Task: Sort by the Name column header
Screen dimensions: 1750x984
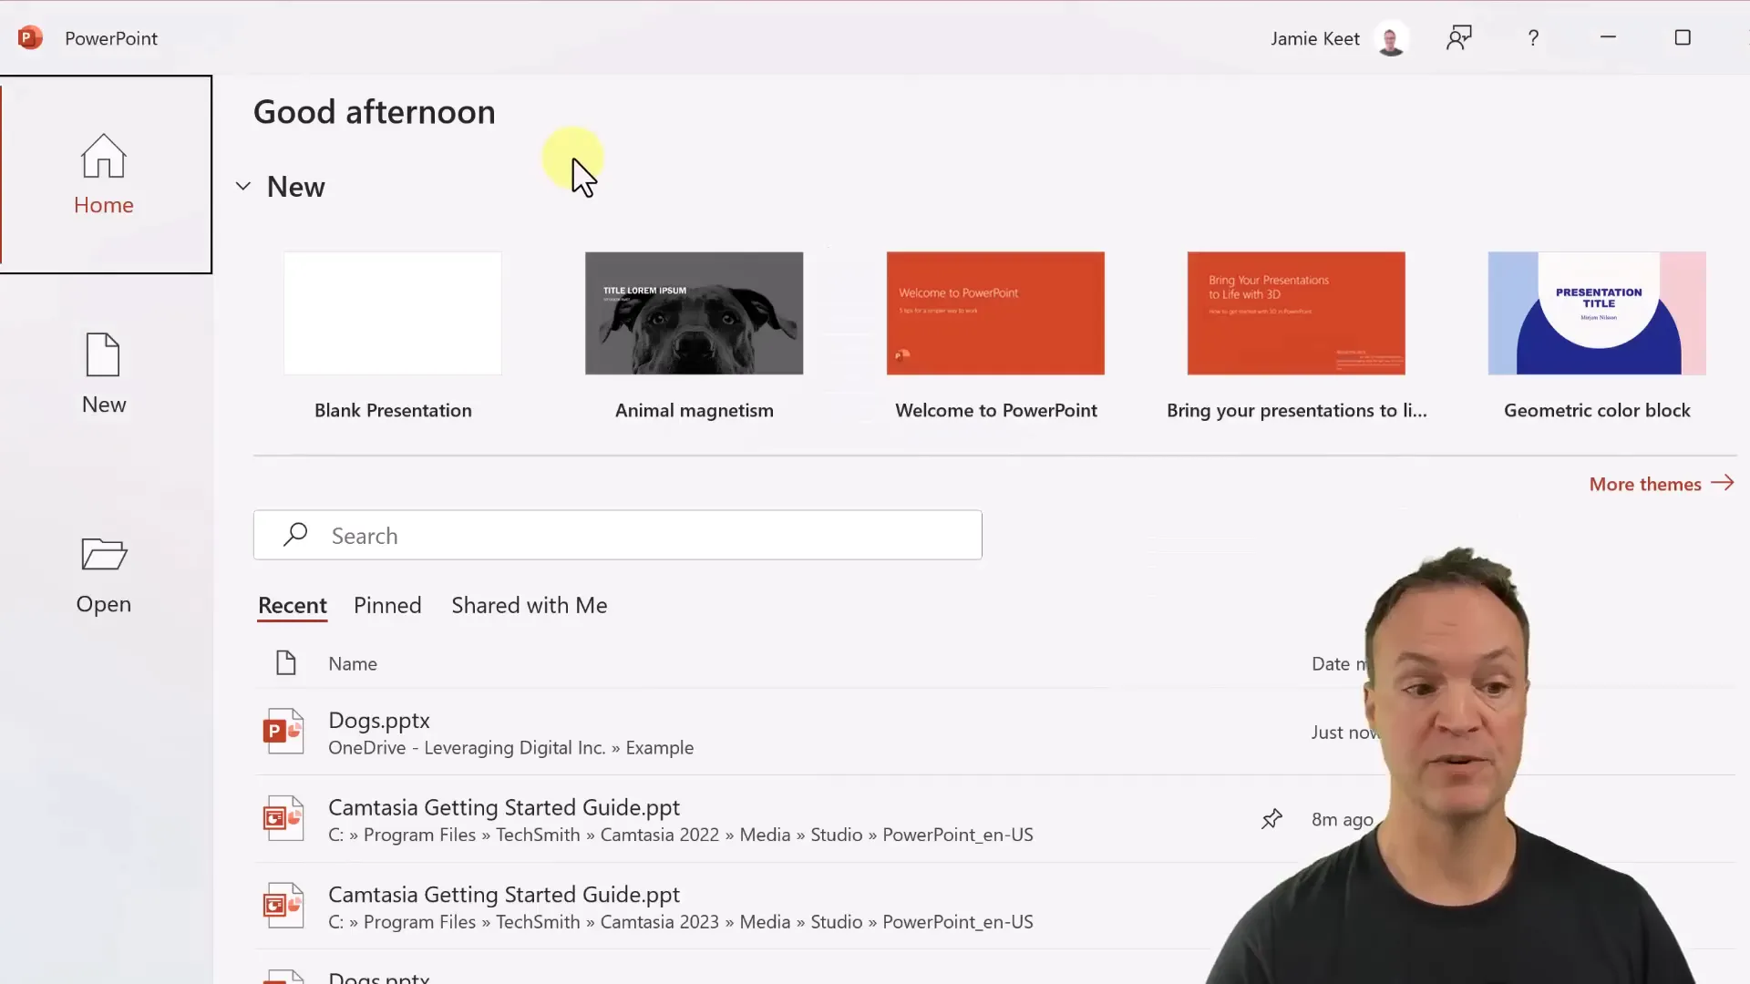Action: [353, 664]
